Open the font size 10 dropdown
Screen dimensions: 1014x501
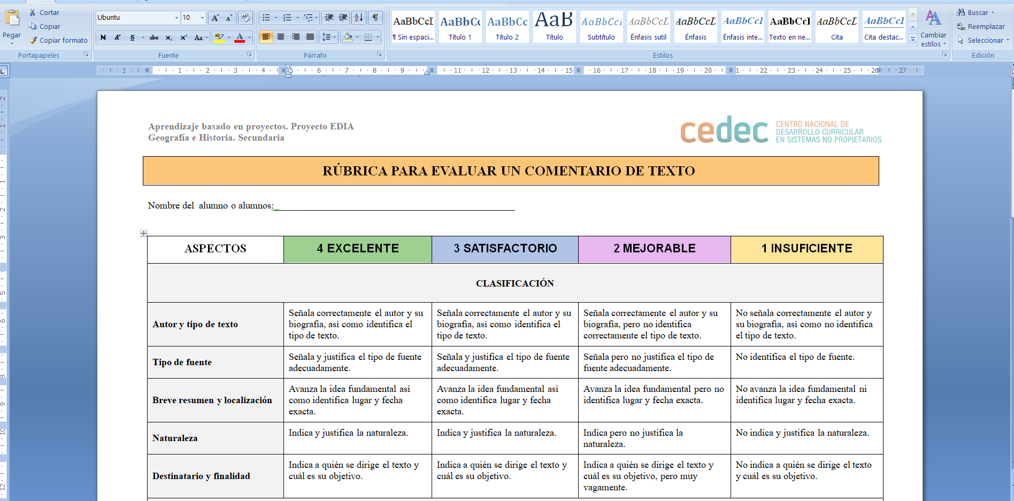point(202,18)
